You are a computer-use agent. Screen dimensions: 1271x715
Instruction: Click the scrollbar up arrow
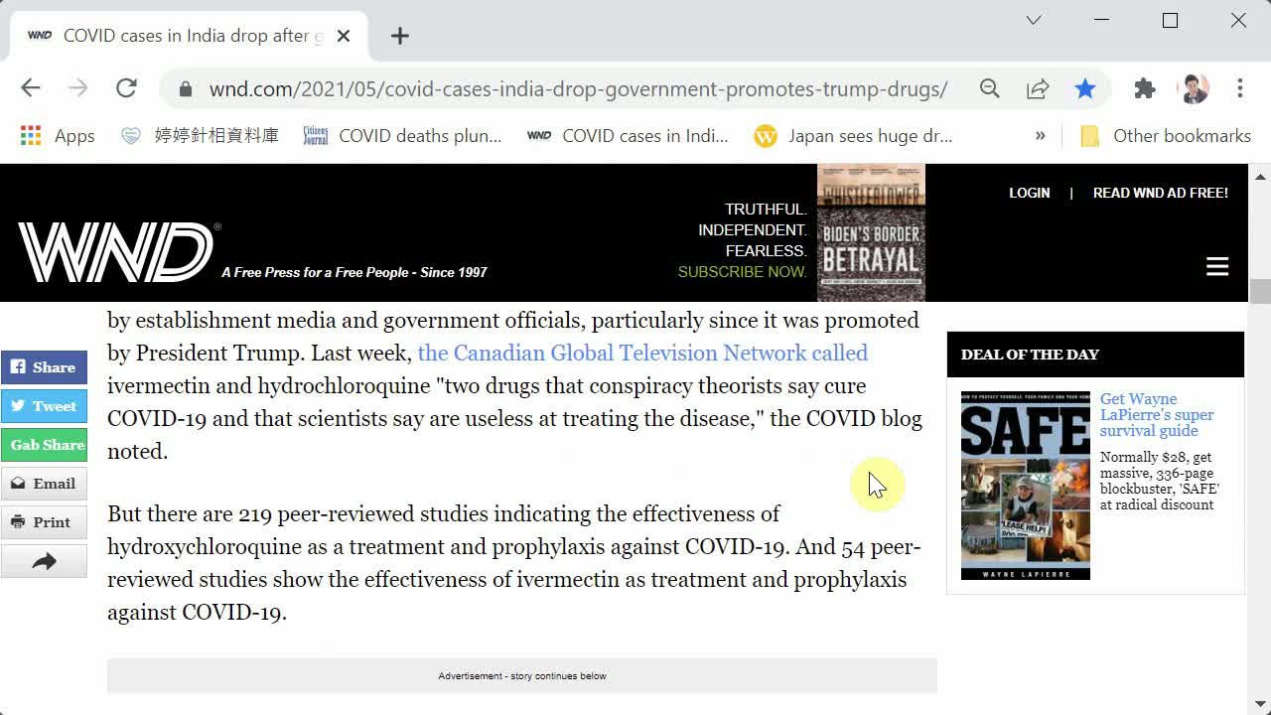point(1260,176)
